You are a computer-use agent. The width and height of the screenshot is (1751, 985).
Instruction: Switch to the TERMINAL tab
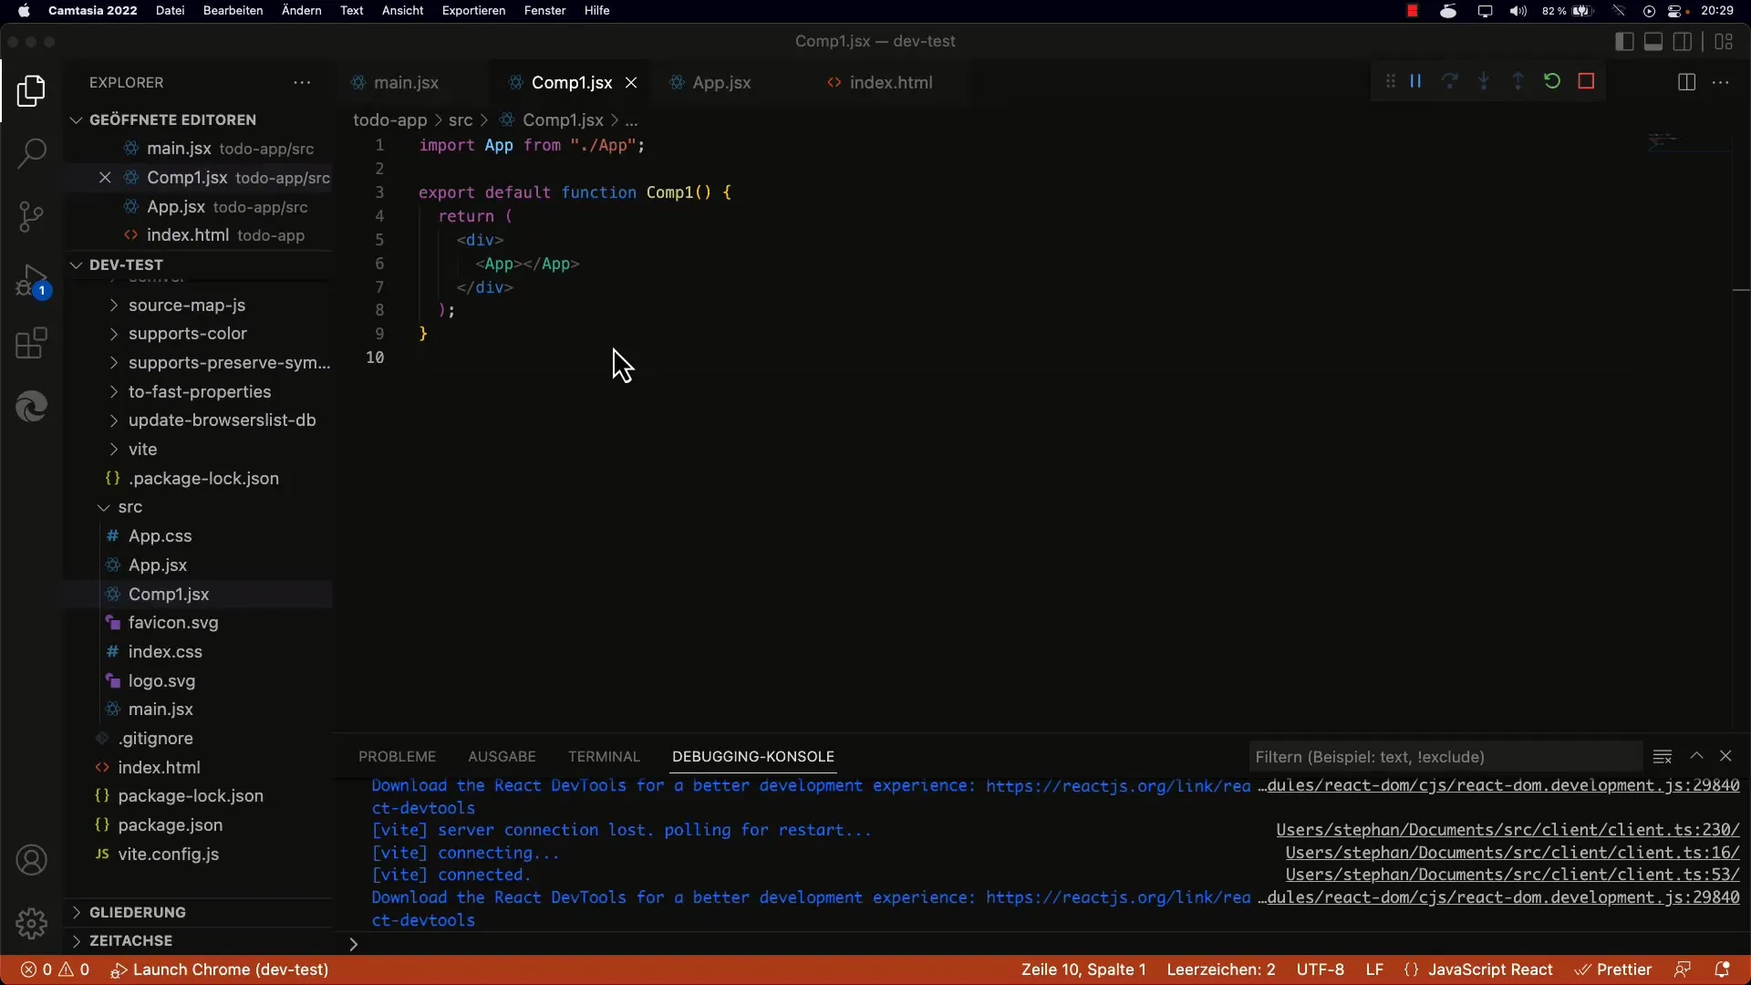[604, 756]
